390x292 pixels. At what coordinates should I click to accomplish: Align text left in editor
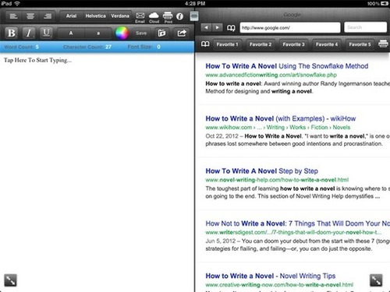tap(13, 16)
